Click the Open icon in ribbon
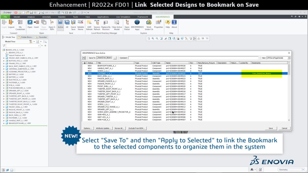Viewport: 308px width, 173px height. coord(30,22)
